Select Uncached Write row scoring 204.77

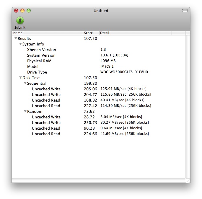99,94
